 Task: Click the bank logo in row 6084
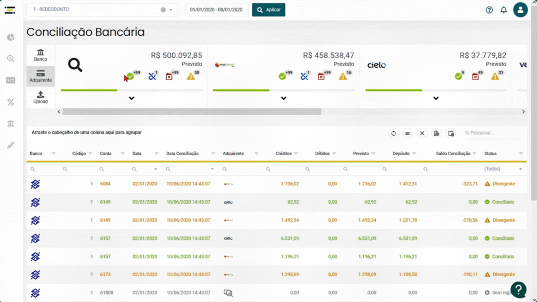point(35,184)
